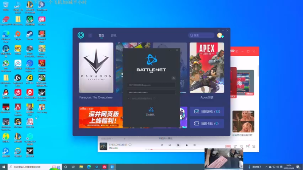
Task: Click the launcher logo in the top-left corner
Action: click(81, 35)
